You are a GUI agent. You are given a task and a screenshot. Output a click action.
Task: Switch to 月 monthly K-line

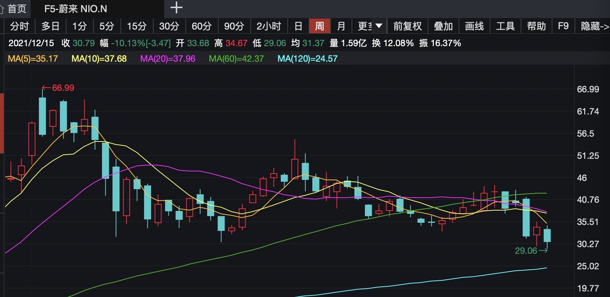pyautogui.click(x=341, y=26)
